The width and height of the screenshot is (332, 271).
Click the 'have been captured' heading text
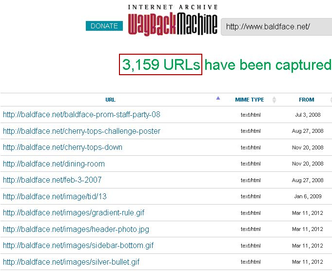click(x=268, y=65)
